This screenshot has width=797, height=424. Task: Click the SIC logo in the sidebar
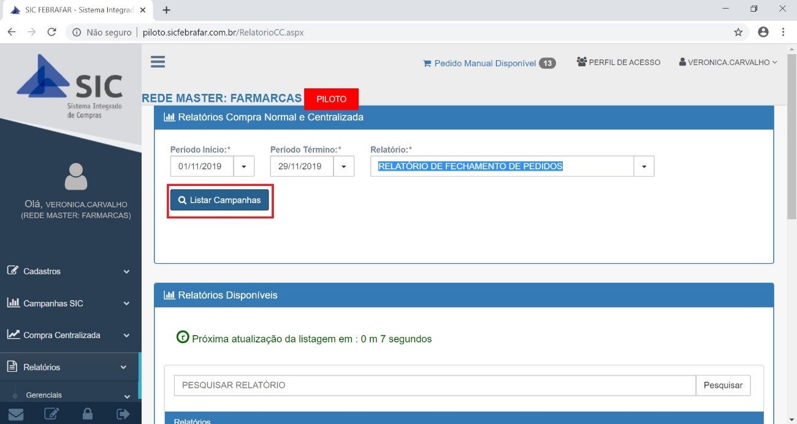pyautogui.click(x=70, y=86)
